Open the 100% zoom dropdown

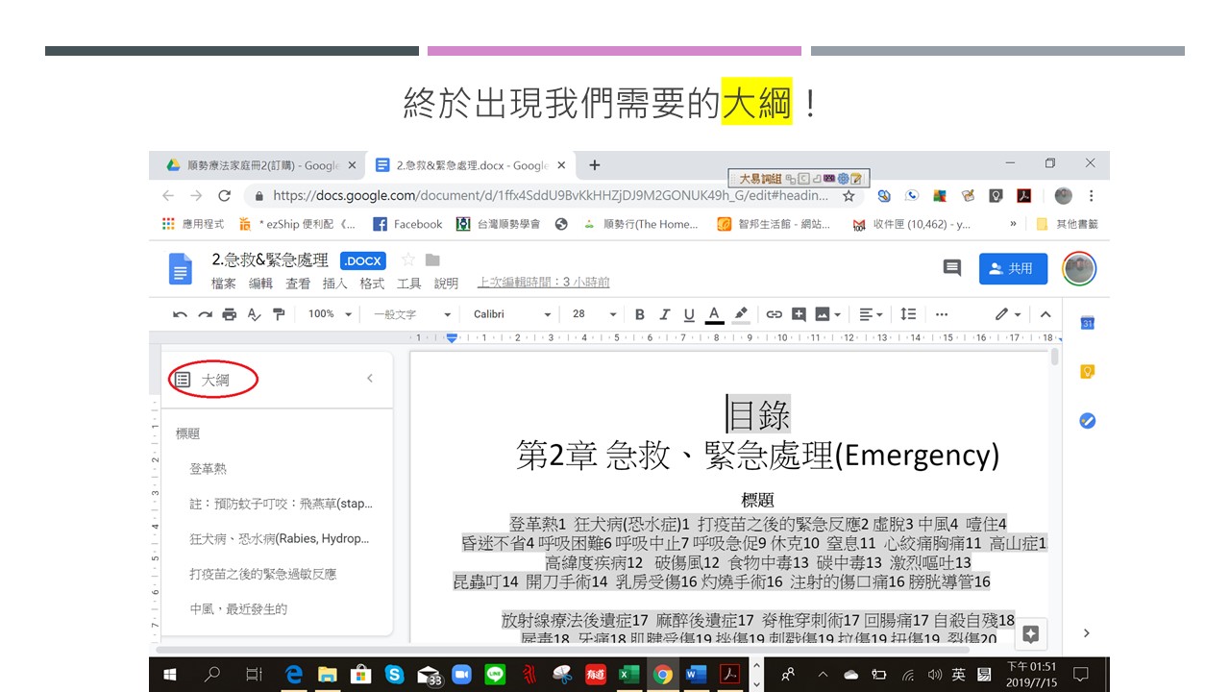328,314
